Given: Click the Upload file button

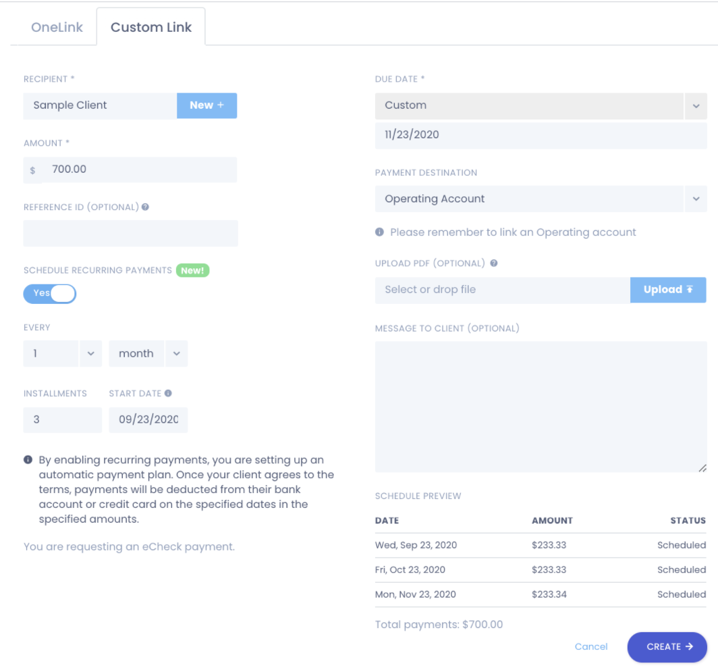Looking at the screenshot, I should tap(667, 290).
